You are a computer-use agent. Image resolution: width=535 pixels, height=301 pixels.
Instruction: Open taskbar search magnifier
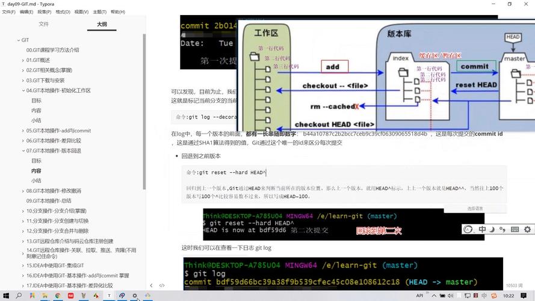(19, 296)
